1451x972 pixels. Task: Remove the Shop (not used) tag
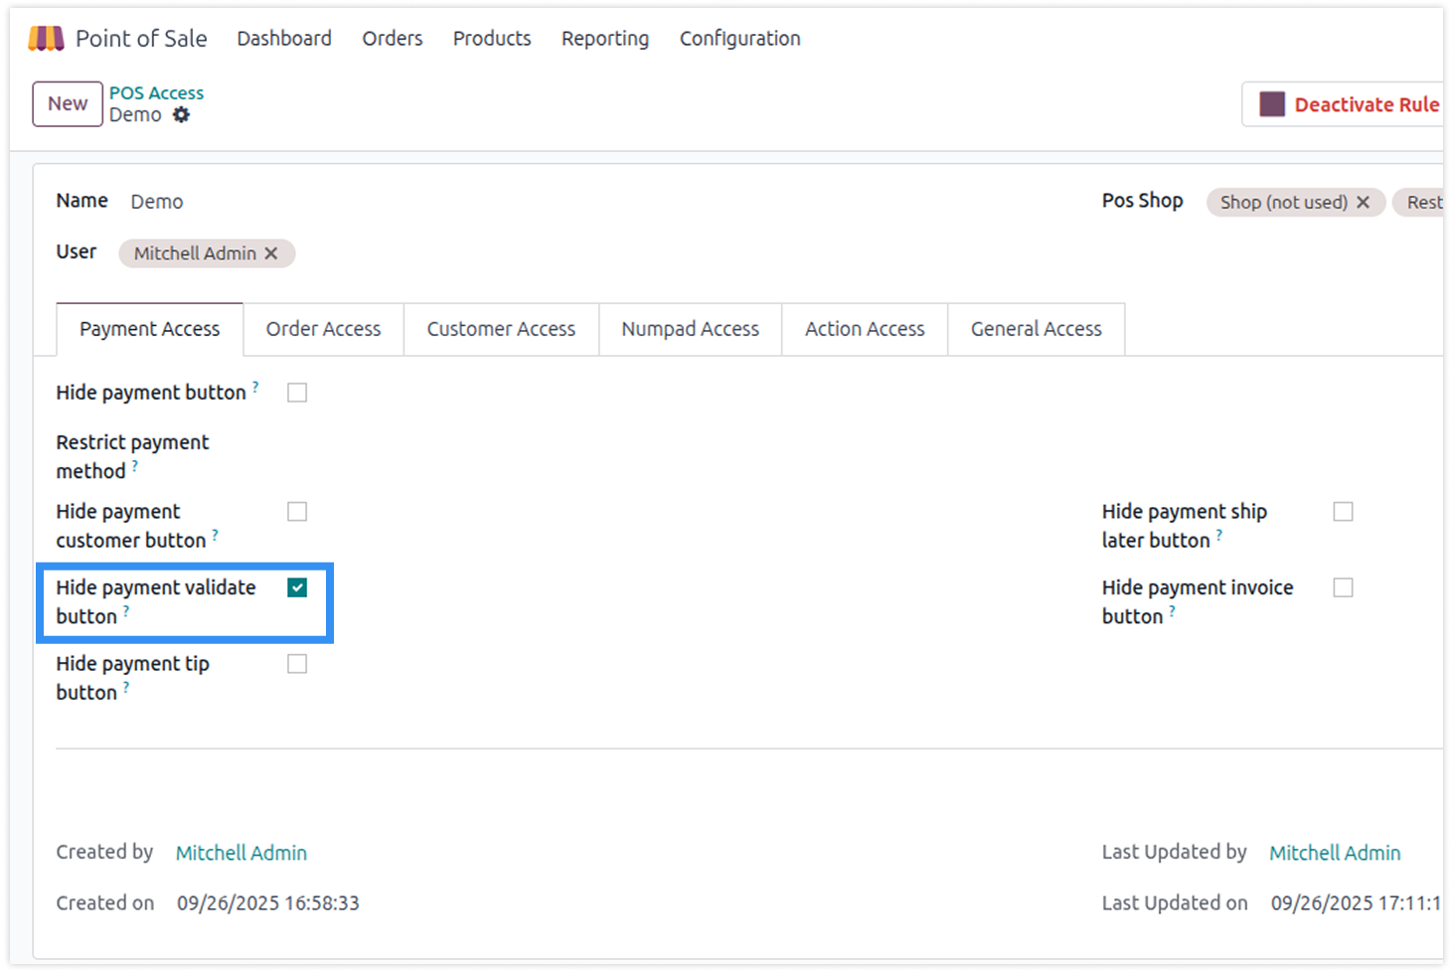tap(1364, 203)
